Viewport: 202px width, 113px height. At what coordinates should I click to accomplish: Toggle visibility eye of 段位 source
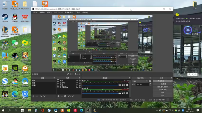pyautogui.click(x=77, y=85)
